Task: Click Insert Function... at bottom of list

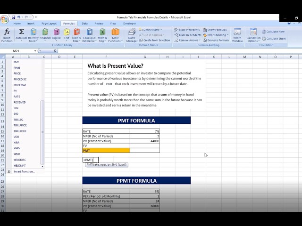Action: 25,171
